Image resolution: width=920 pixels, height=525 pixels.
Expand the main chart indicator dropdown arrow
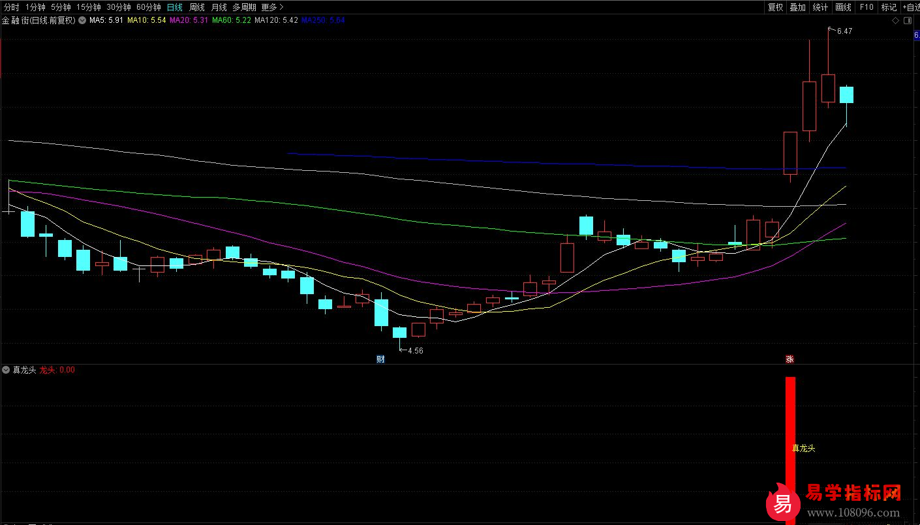point(82,20)
